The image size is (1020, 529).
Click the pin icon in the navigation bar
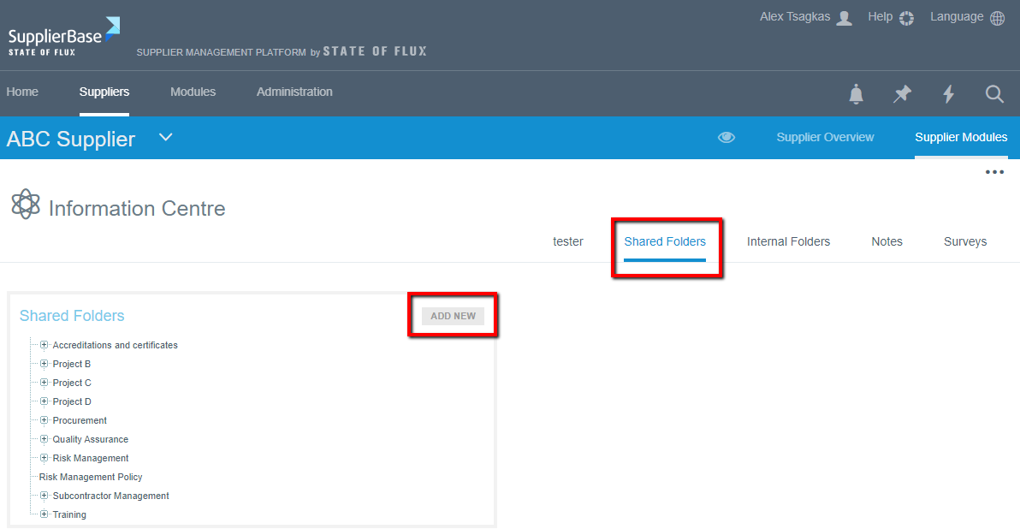tap(902, 94)
